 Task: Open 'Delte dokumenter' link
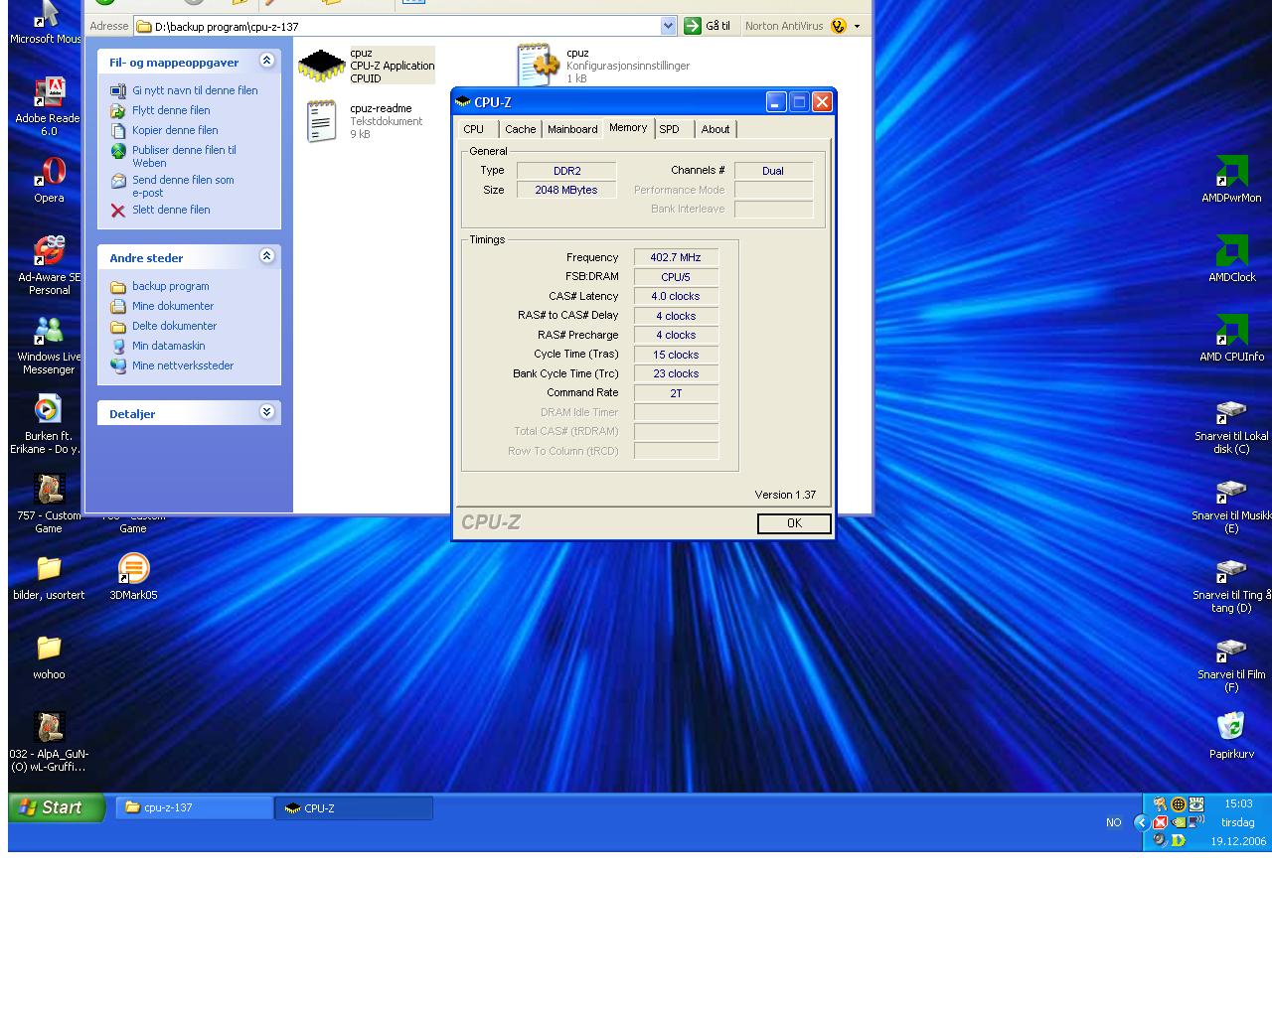(174, 326)
